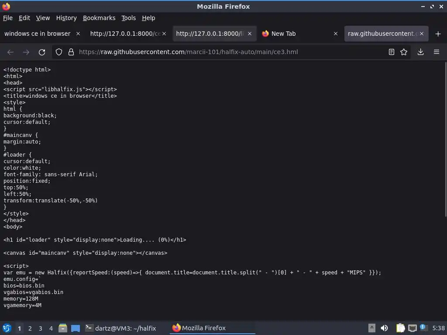Bookmark this page with the star
Image resolution: width=447 pixels, height=335 pixels.
tap(404, 52)
